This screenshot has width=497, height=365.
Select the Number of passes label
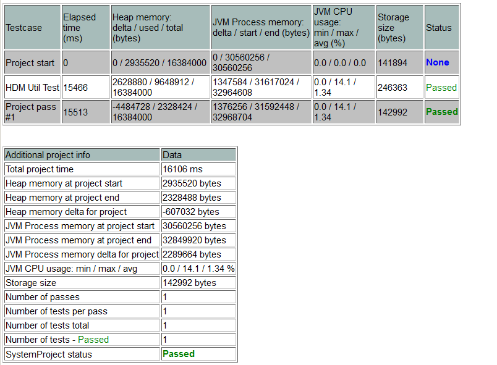pos(41,297)
